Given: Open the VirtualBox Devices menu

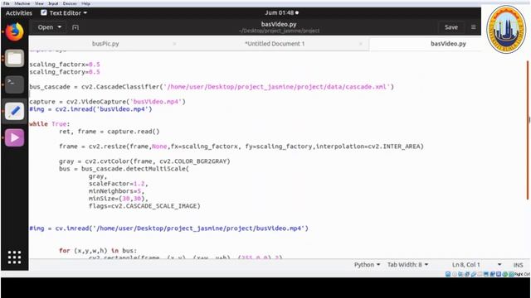Looking at the screenshot, I should [x=70, y=3].
